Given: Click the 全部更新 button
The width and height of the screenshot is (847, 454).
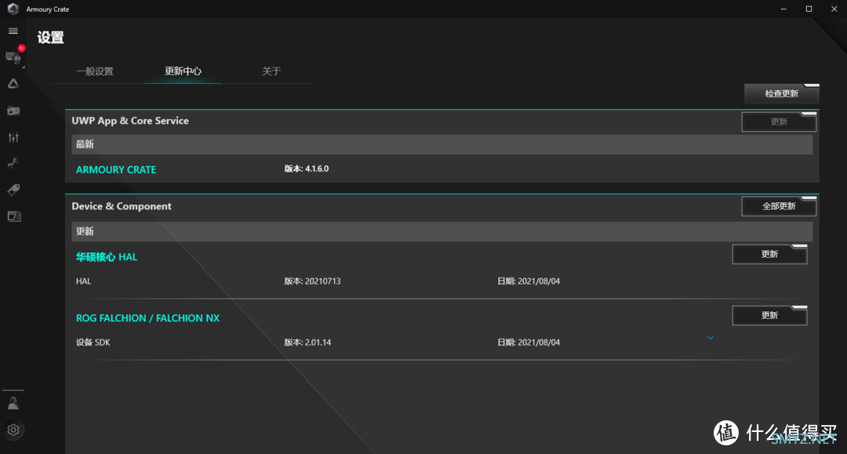Looking at the screenshot, I should pos(779,206).
